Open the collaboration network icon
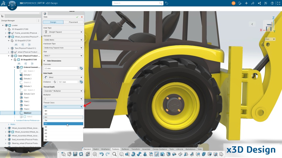This screenshot has height=158, width=282. click(x=259, y=3)
